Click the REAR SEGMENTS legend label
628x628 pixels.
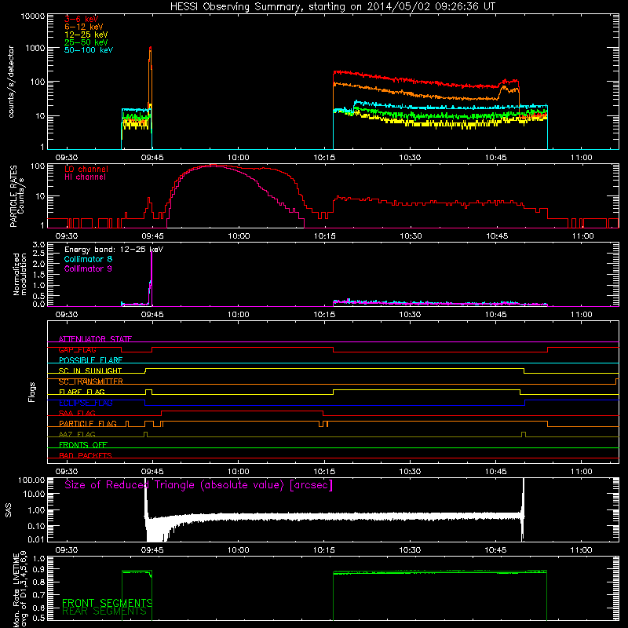click(x=104, y=612)
